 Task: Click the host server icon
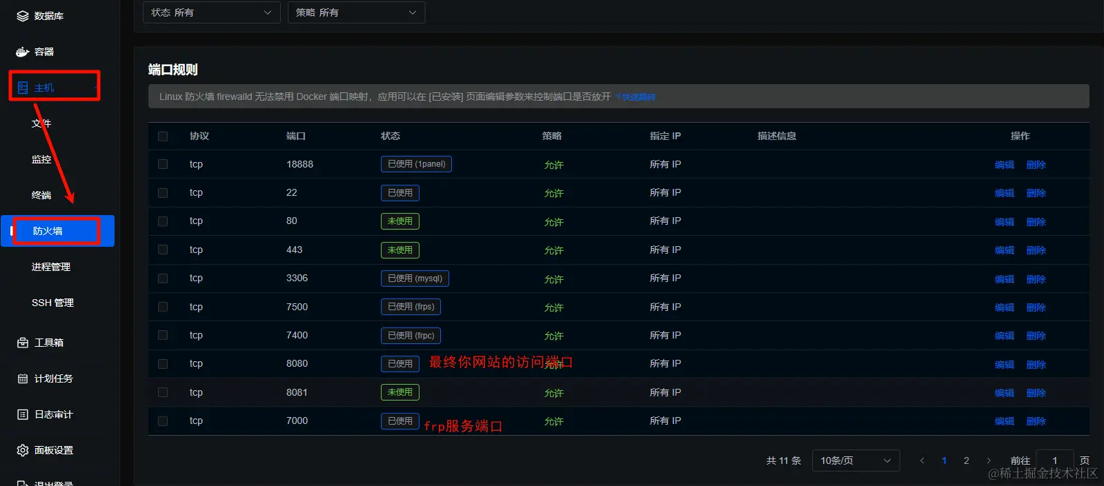tap(23, 88)
